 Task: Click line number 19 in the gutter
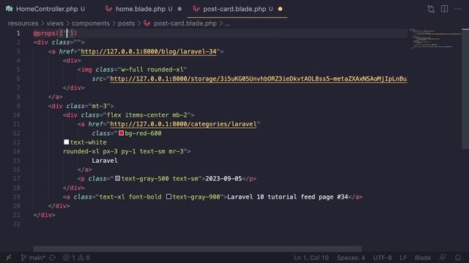click(x=16, y=197)
